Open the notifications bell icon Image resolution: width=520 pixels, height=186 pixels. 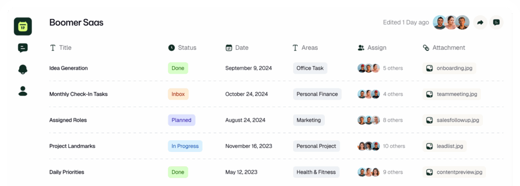(22, 69)
